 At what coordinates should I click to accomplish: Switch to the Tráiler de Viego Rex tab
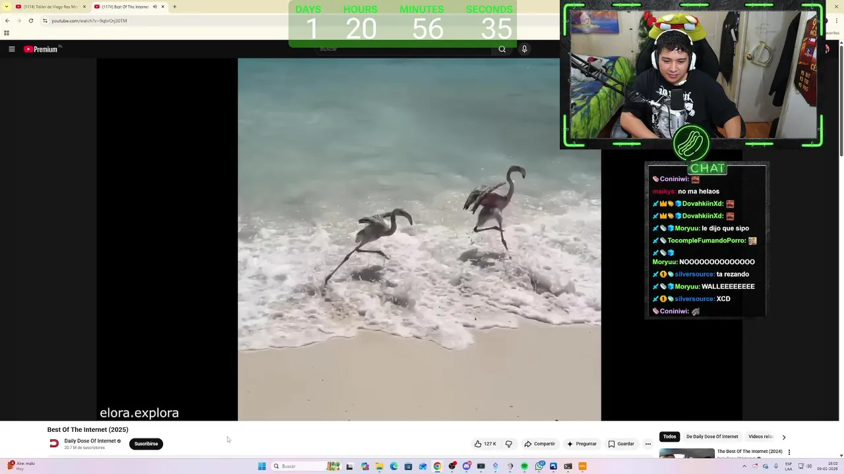pos(49,7)
